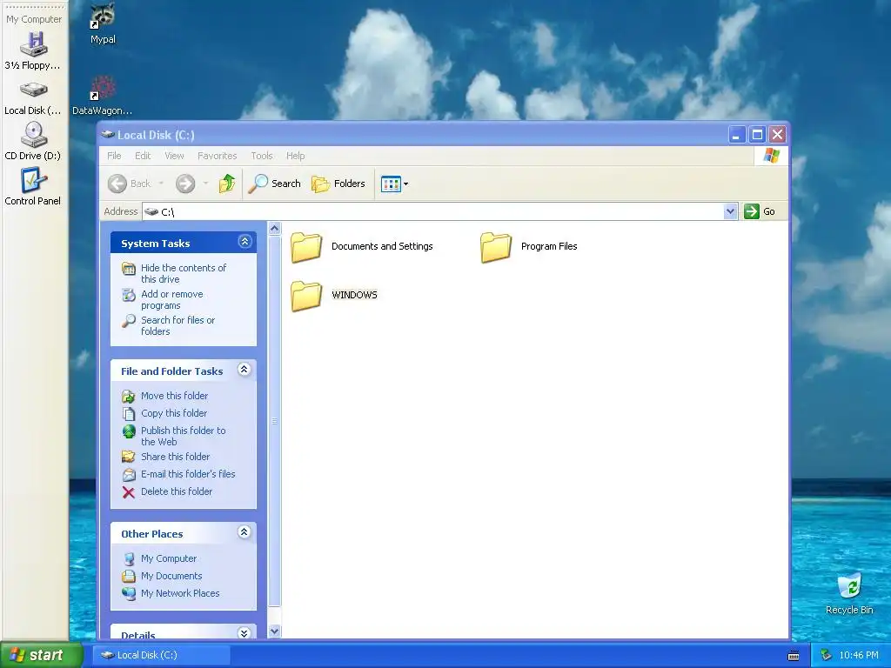Open the Control Panel icon
This screenshot has height=668, width=891.
(33, 186)
